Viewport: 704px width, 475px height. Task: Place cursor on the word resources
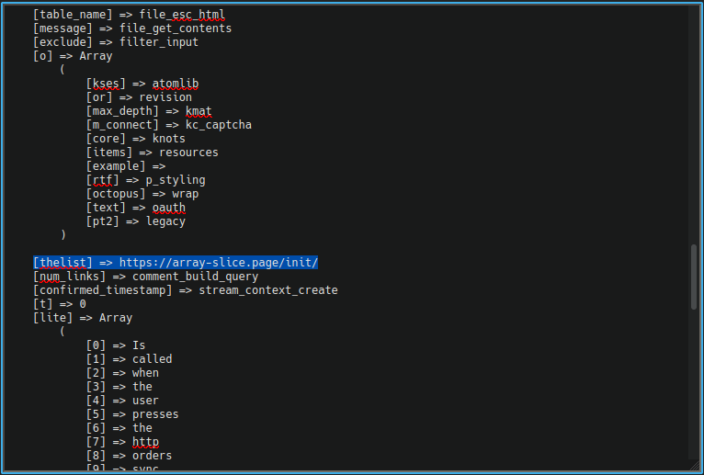pyautogui.click(x=188, y=153)
